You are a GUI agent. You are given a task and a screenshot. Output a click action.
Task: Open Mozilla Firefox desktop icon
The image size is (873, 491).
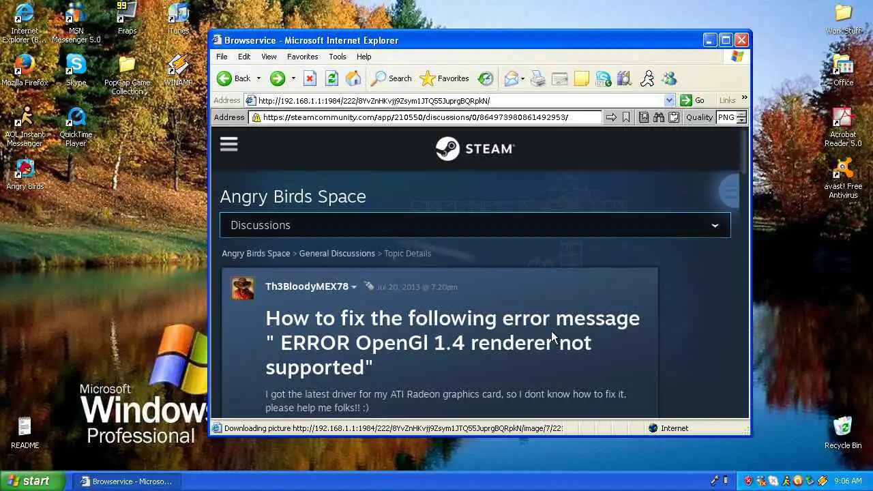coord(25,70)
